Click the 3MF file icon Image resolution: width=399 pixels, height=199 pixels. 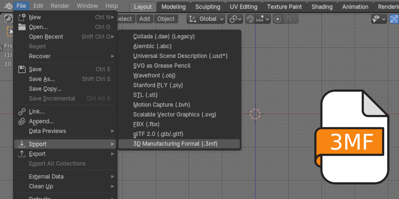[352, 137]
